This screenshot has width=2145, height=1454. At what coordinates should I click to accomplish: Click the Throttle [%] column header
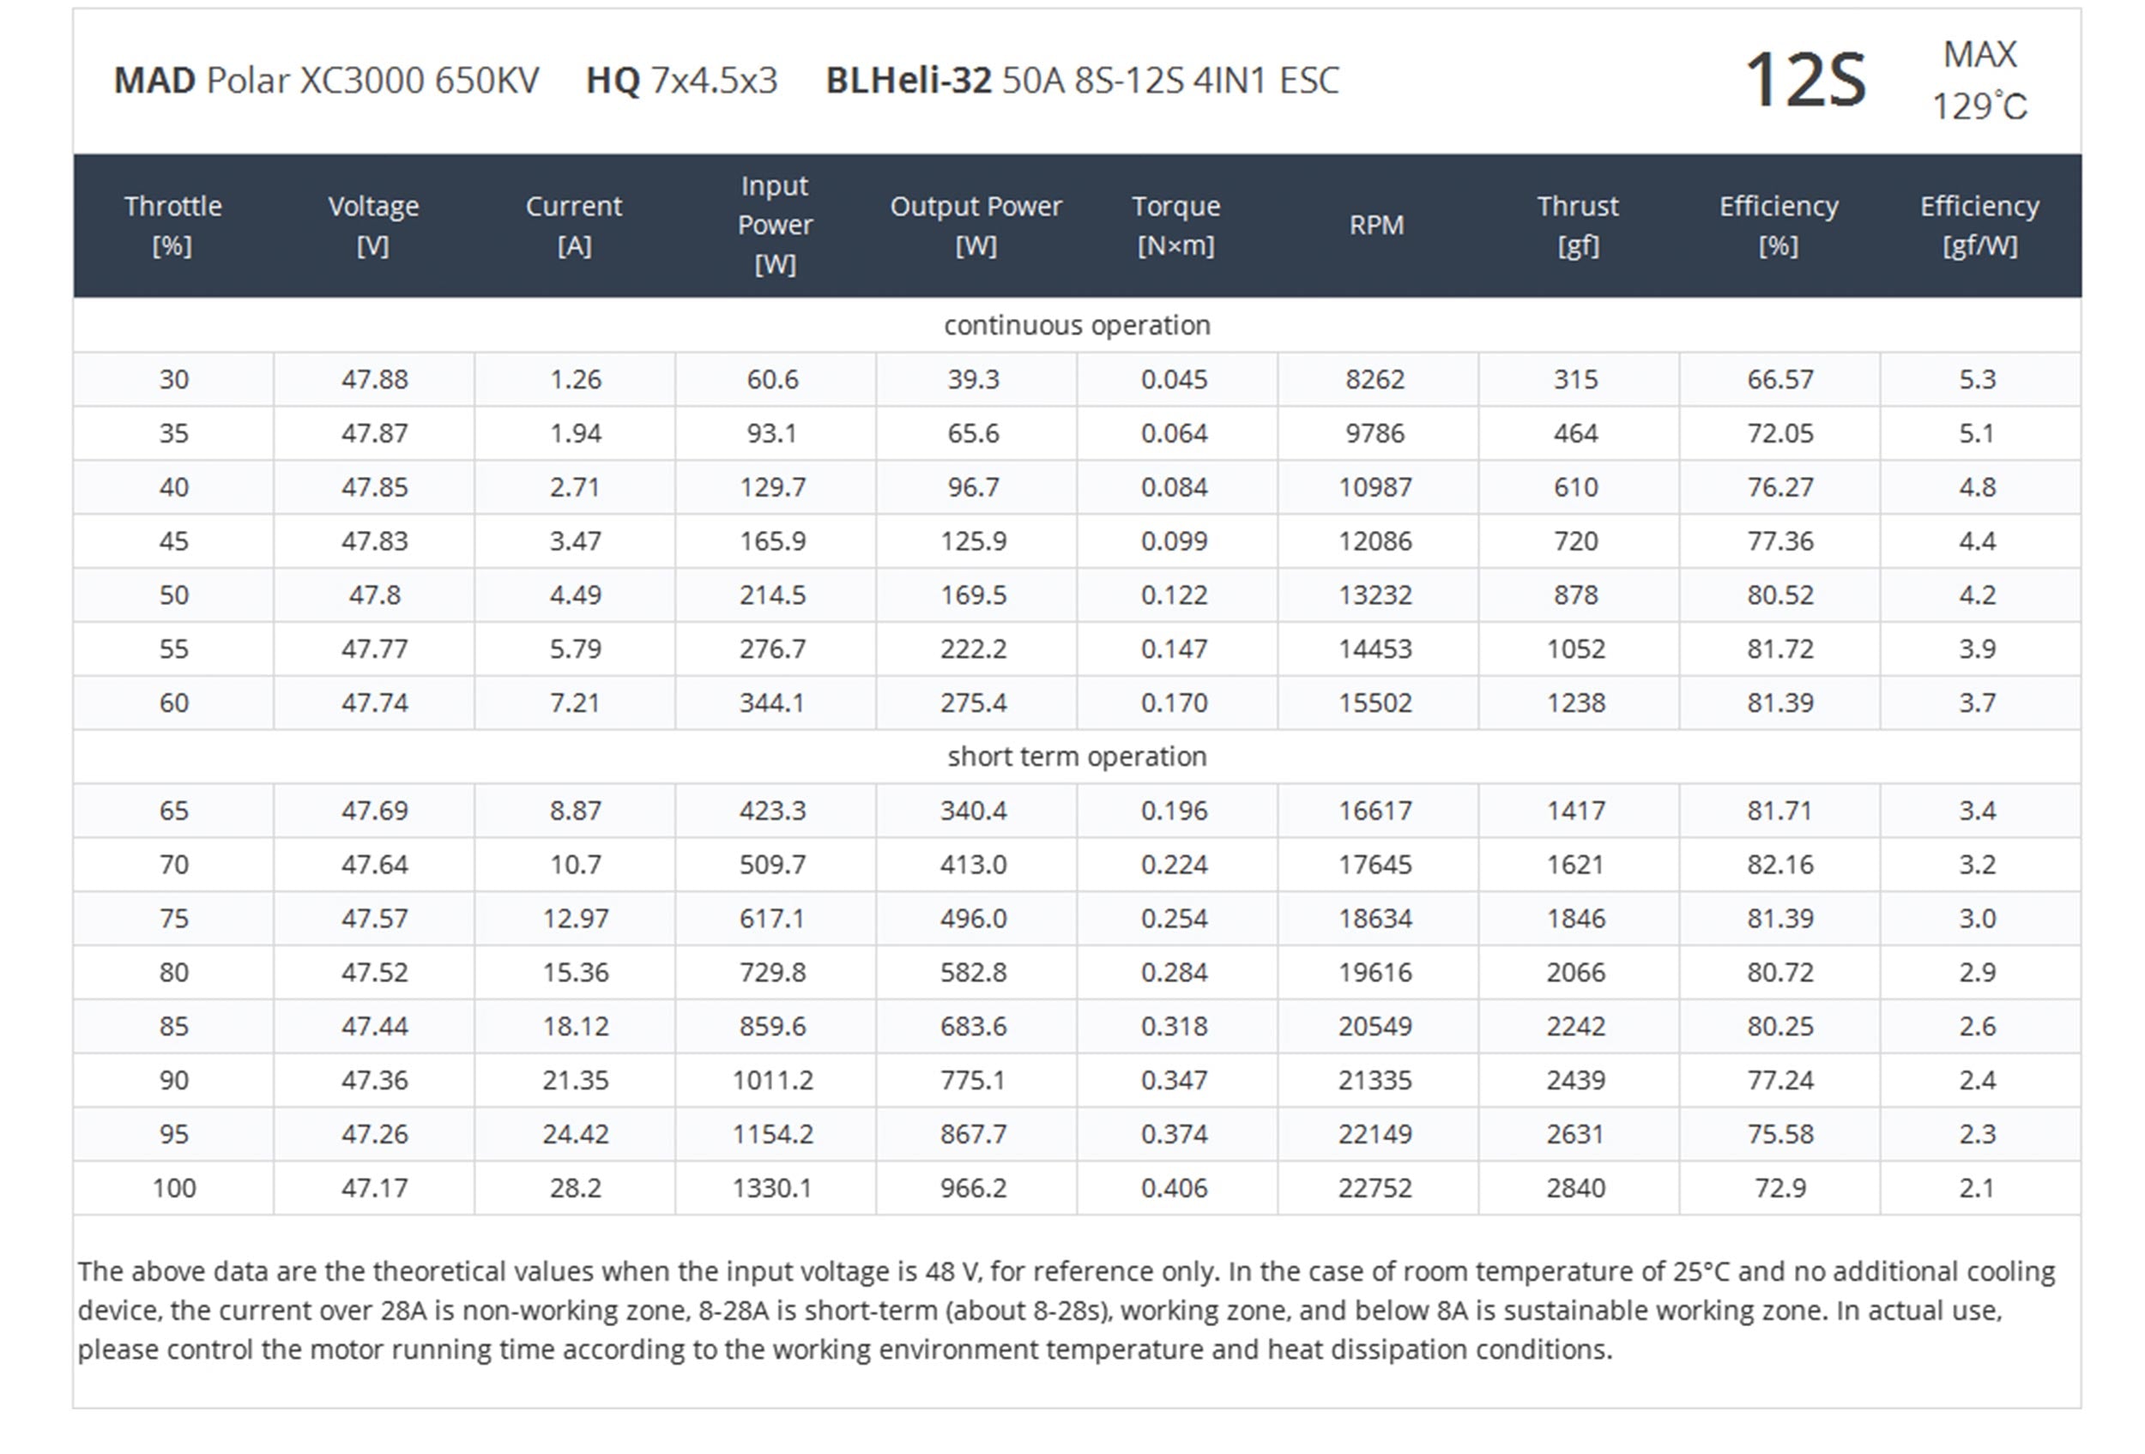point(172,225)
